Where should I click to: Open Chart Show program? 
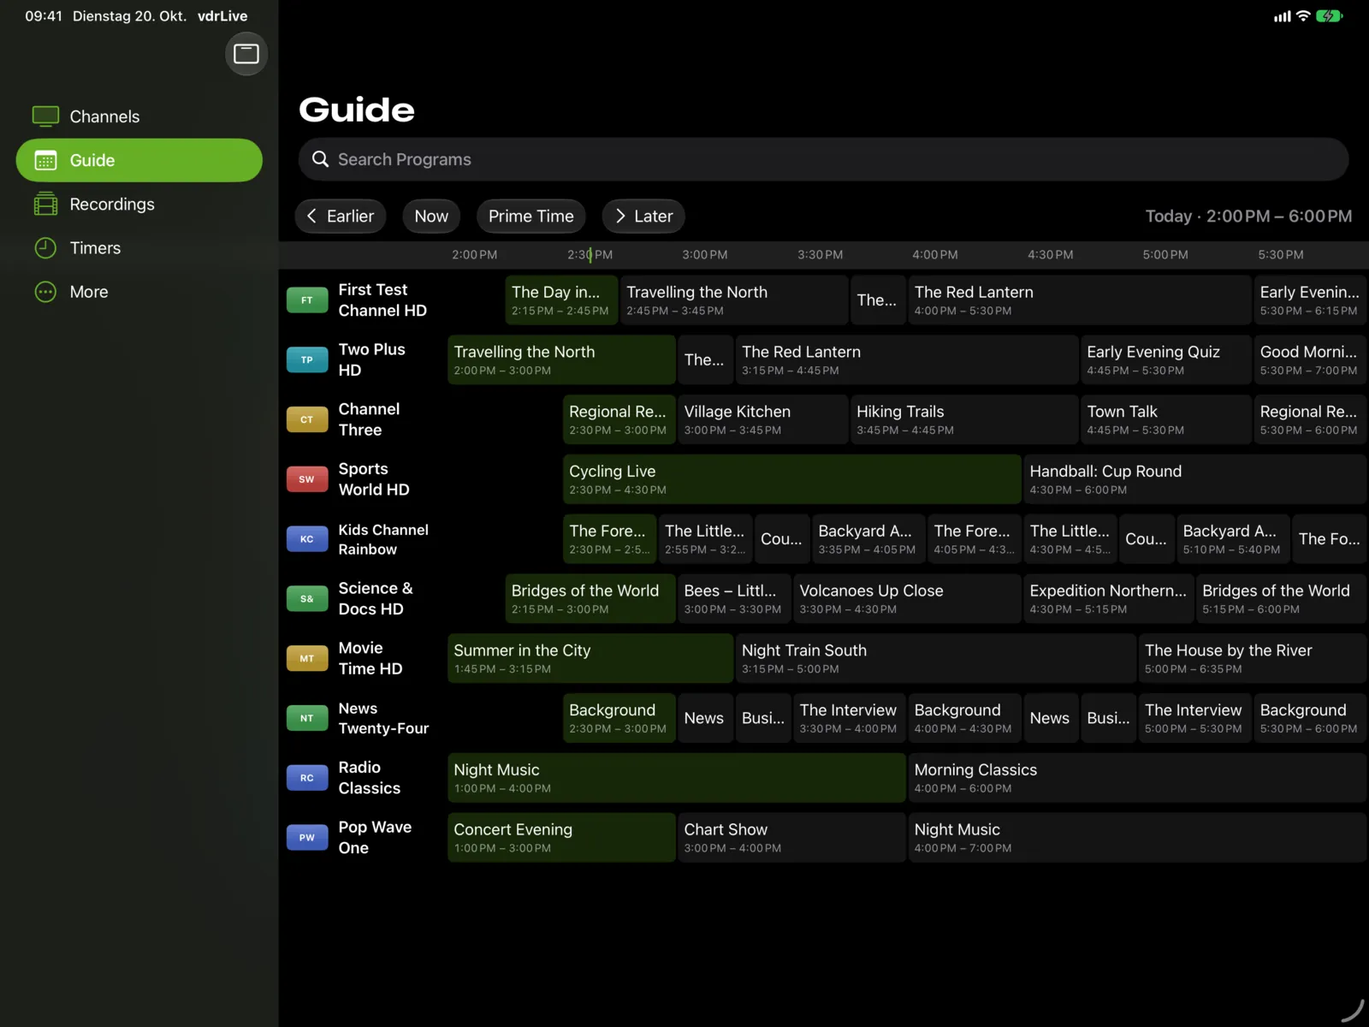792,838
